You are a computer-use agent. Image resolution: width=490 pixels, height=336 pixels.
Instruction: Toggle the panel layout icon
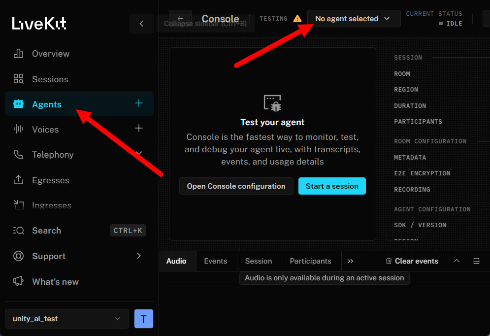[x=476, y=261]
